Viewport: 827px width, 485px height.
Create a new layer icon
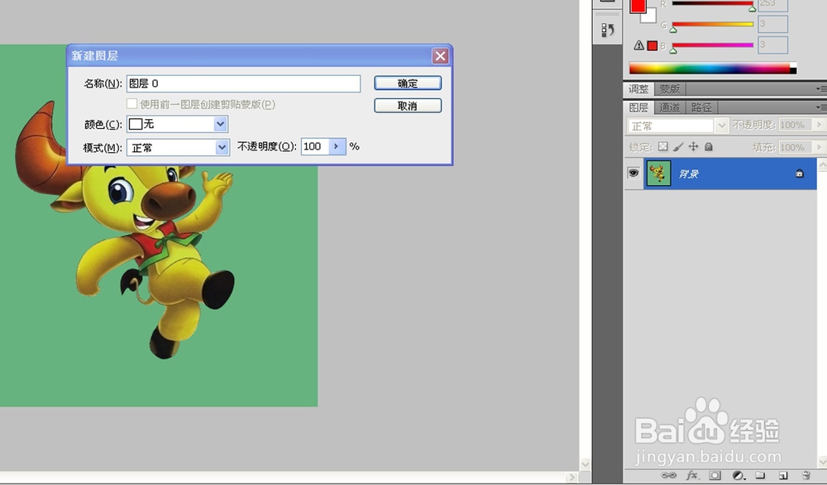pyautogui.click(x=783, y=476)
